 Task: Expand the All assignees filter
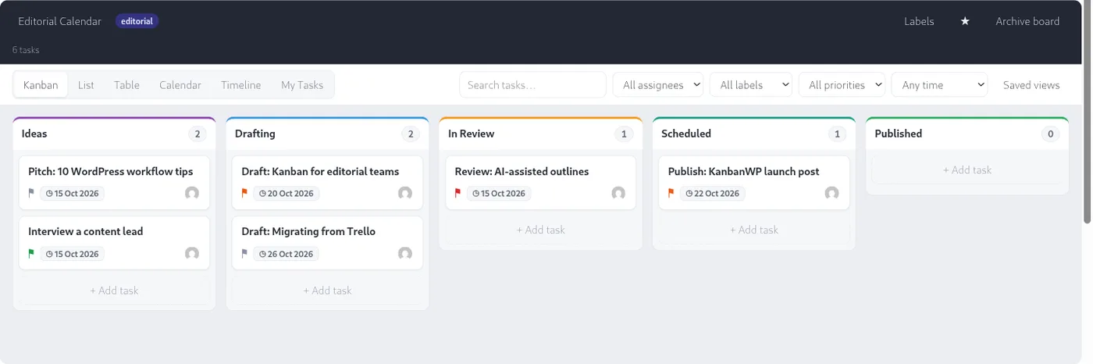click(x=658, y=84)
